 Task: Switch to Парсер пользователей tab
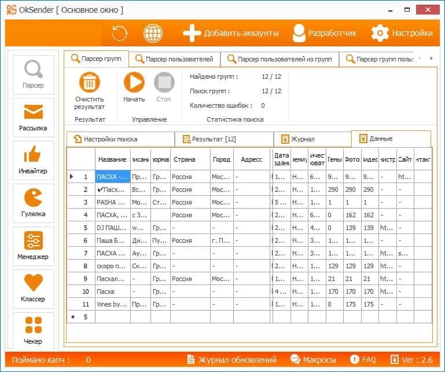(x=175, y=59)
